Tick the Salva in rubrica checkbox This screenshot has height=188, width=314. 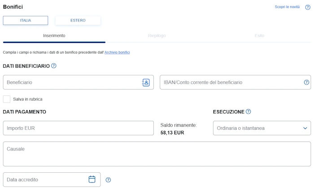pyautogui.click(x=7, y=99)
